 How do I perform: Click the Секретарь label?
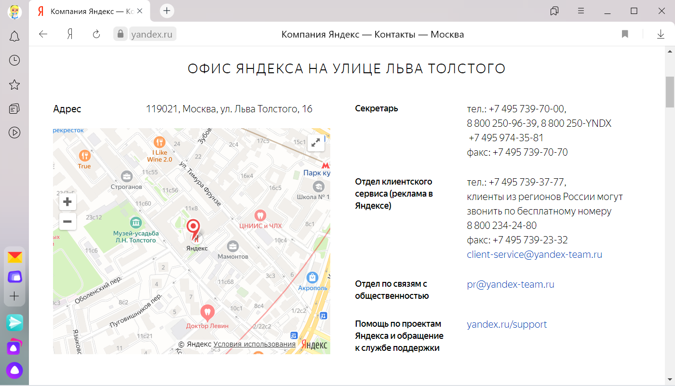click(377, 108)
